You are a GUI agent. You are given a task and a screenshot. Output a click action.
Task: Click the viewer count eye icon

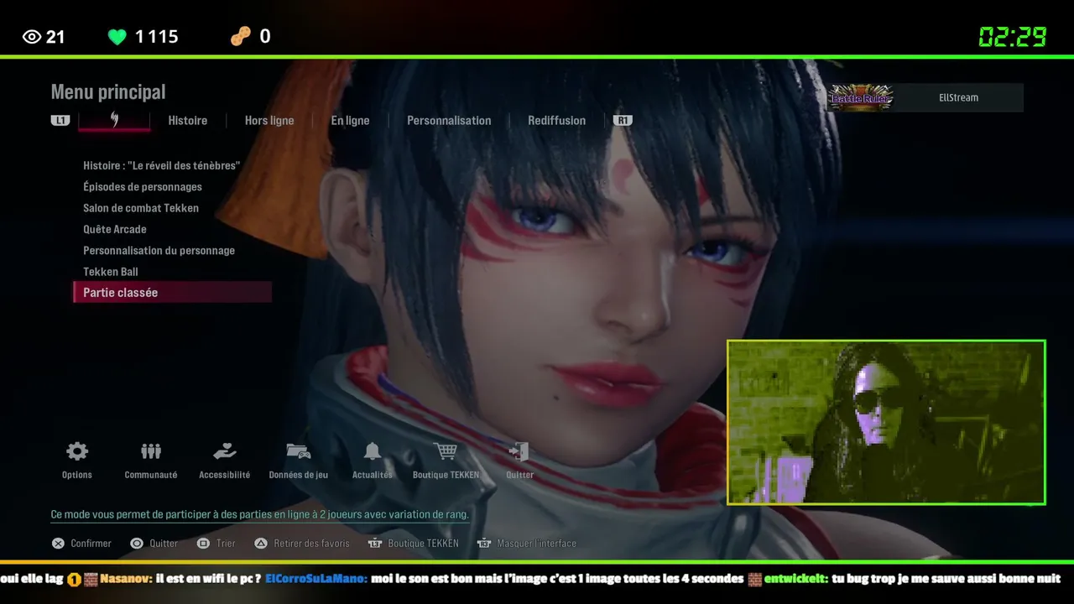coord(32,37)
